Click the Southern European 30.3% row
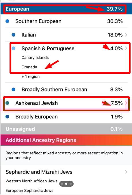Screen dimensions: 132x195 66,21
